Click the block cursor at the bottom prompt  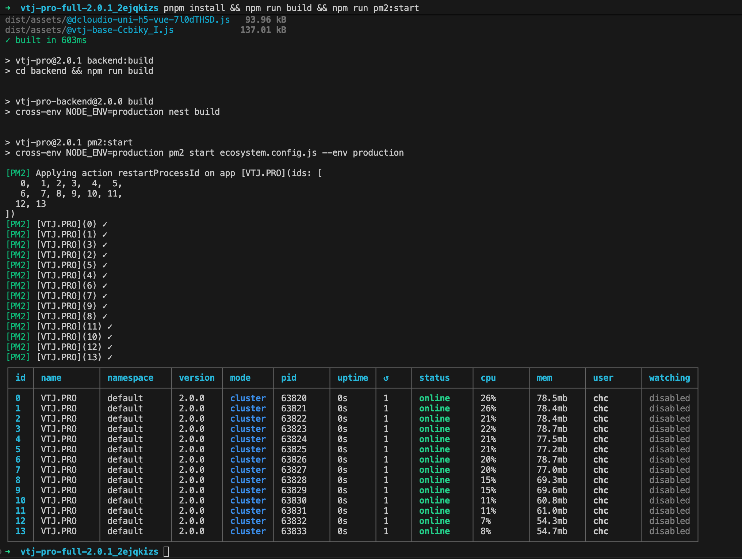(166, 551)
